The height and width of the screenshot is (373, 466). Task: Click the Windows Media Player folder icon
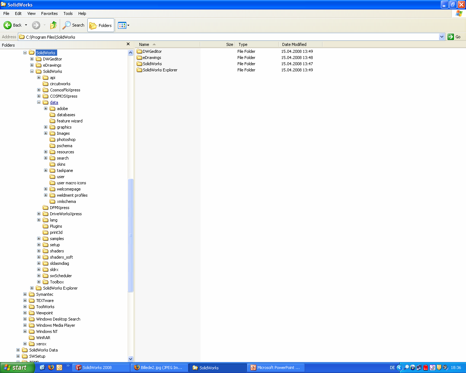(32, 325)
